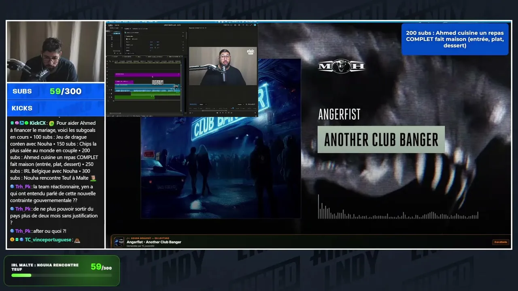Open the playback resolution dropdown

(x=240, y=104)
